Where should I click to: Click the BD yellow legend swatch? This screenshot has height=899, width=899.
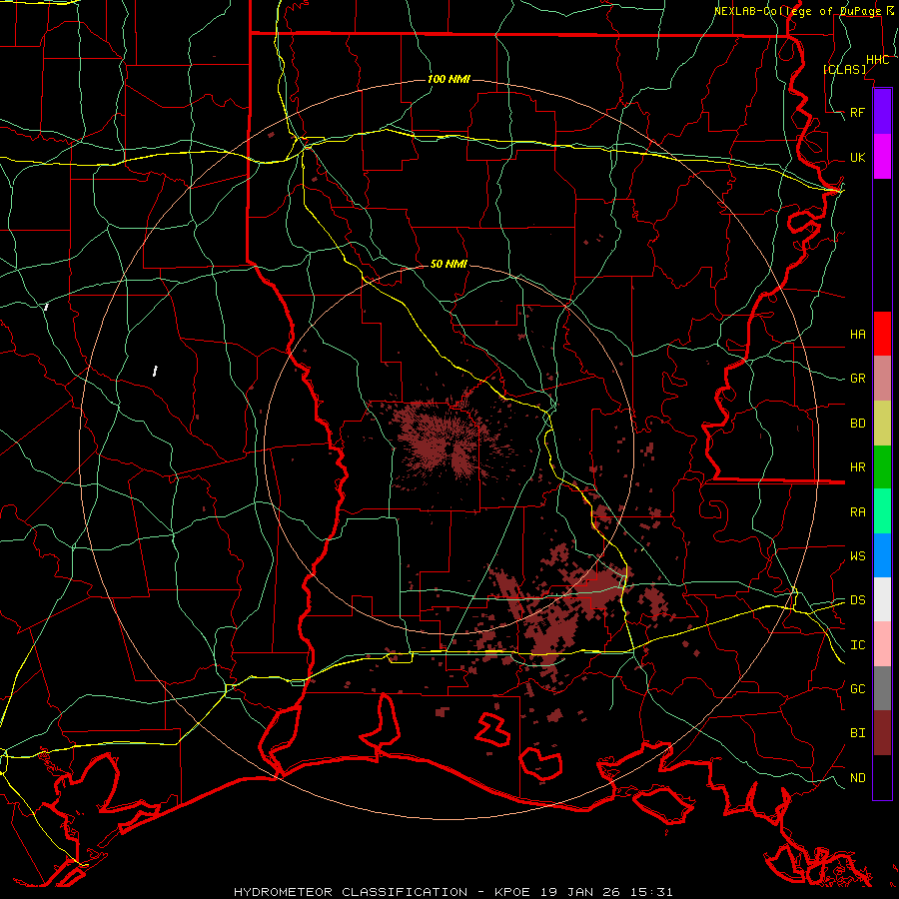(x=882, y=424)
